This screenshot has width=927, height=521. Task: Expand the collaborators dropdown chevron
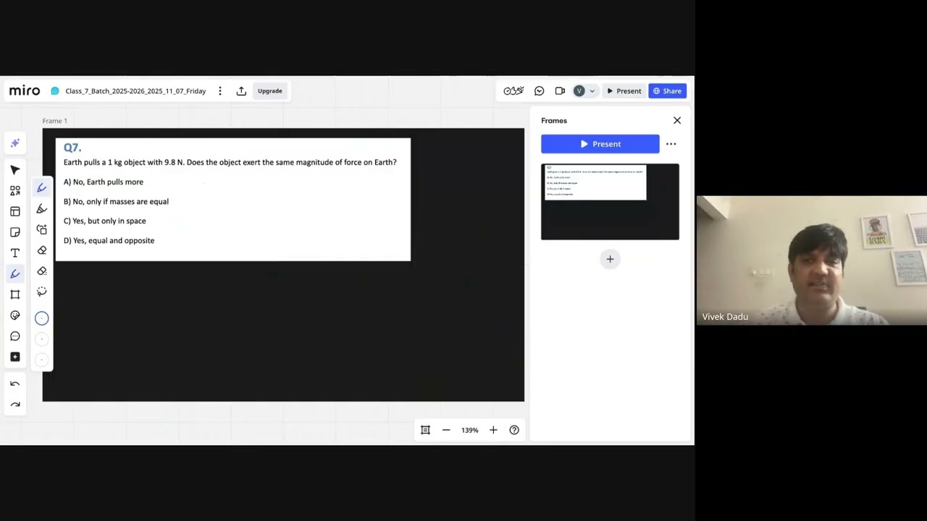pyautogui.click(x=592, y=91)
